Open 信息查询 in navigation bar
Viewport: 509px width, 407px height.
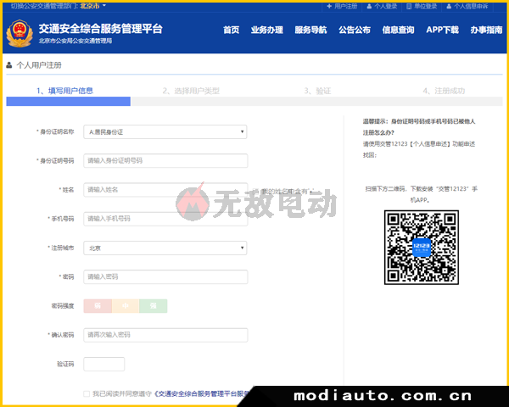click(x=398, y=30)
